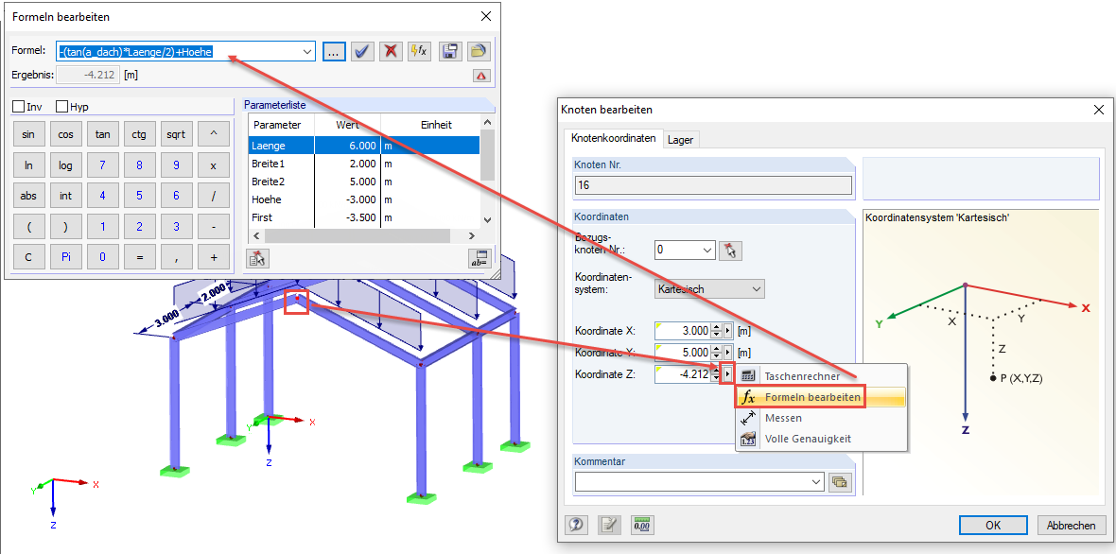Select the First parameter row
The width and height of the screenshot is (1116, 554).
coord(364,217)
